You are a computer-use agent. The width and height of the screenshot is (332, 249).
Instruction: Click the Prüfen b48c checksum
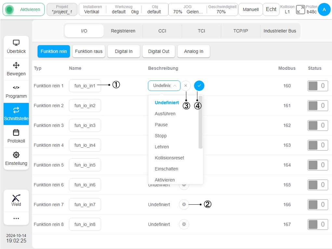point(312,9)
